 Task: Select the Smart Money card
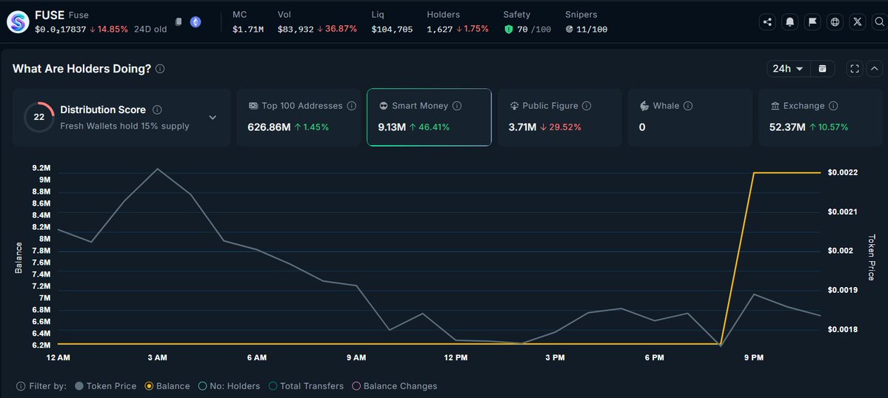tap(430, 117)
